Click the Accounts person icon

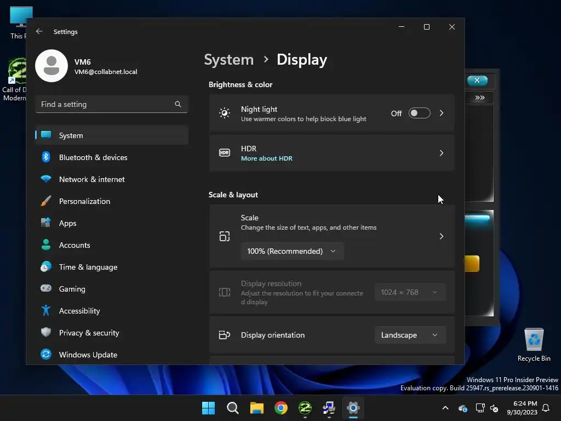[46, 245]
